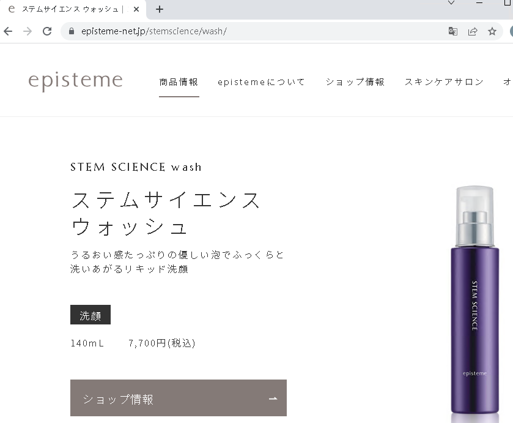Minimize the browser window

tap(479, 2)
